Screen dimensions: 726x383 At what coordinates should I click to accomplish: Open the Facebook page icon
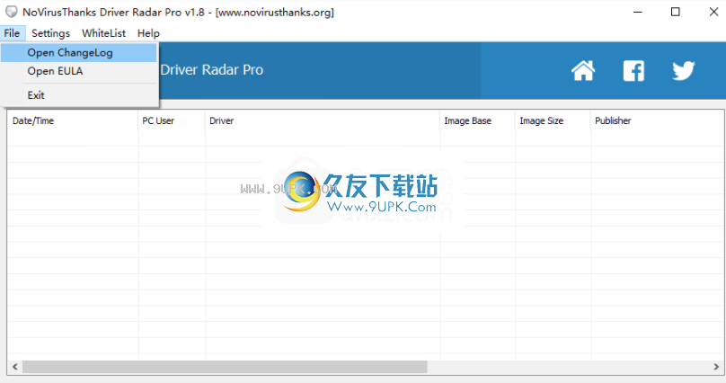point(633,71)
